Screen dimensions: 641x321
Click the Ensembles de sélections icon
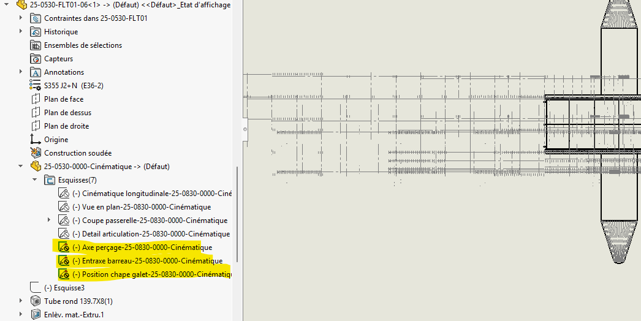click(x=36, y=45)
